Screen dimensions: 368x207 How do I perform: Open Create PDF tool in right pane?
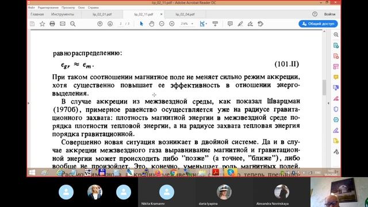coord(336,56)
